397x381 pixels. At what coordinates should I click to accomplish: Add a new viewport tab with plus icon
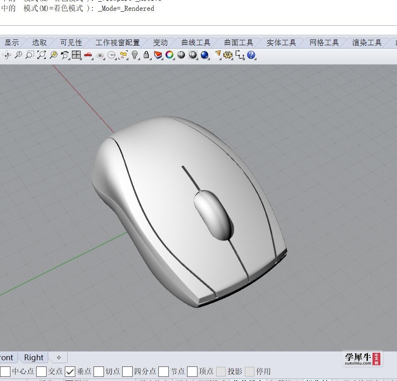click(x=59, y=357)
